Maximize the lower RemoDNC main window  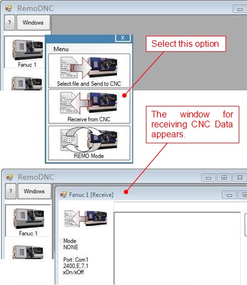click(224, 178)
